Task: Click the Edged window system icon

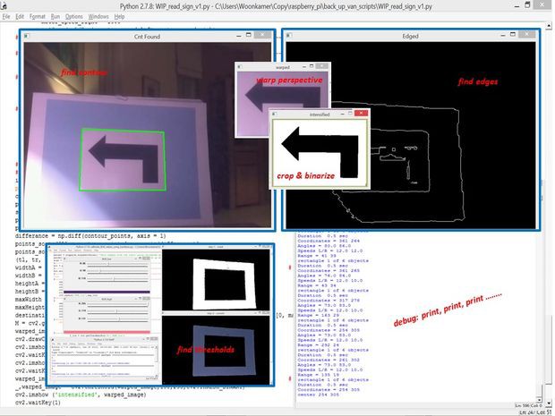Action: (x=289, y=36)
